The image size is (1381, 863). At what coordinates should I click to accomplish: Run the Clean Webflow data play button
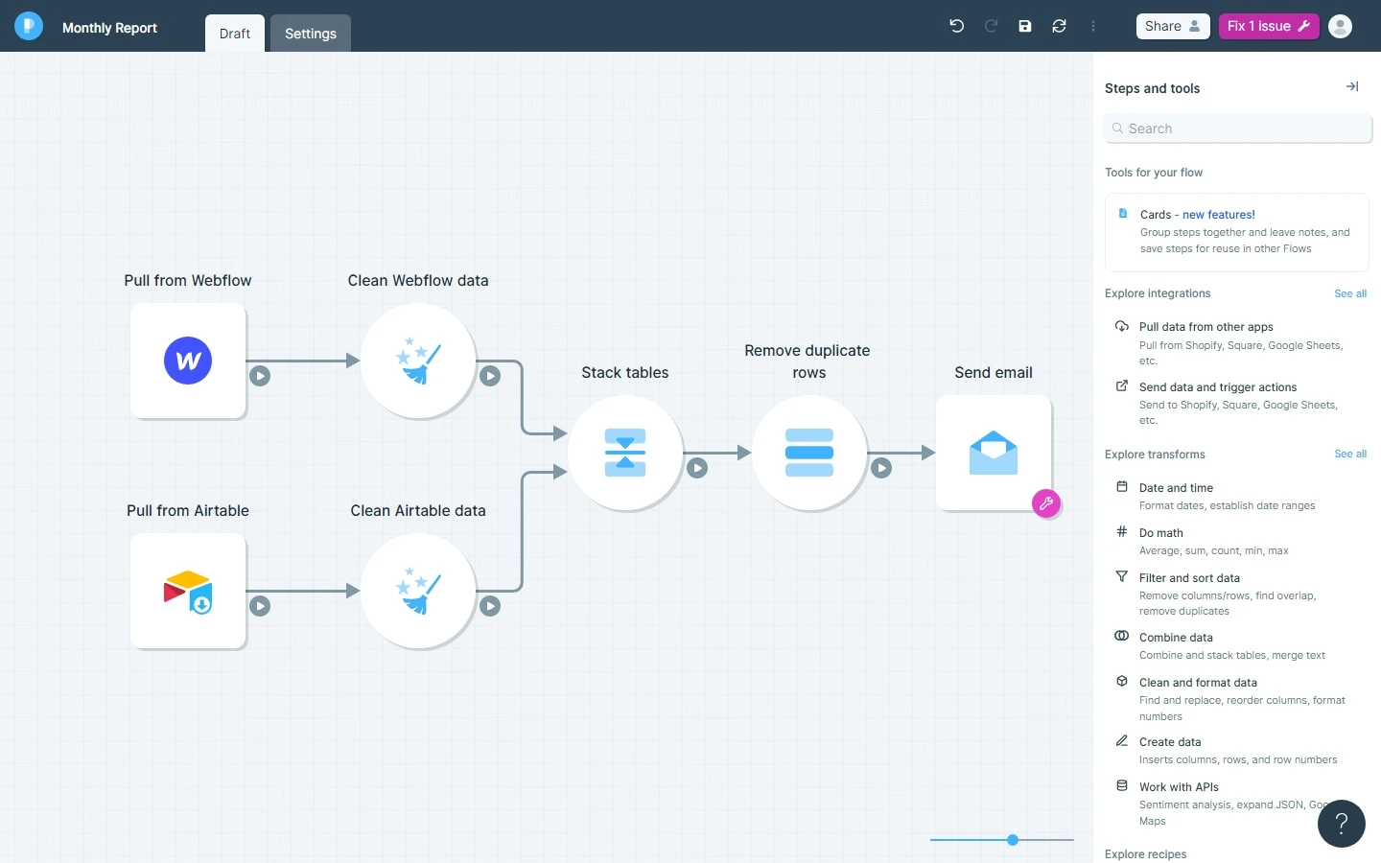(x=490, y=376)
